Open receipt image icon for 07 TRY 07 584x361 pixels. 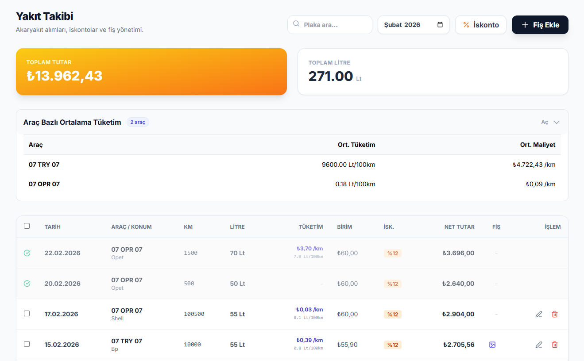492,345
